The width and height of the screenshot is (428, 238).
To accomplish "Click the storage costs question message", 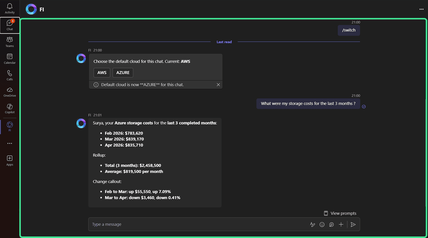I will click(x=308, y=104).
